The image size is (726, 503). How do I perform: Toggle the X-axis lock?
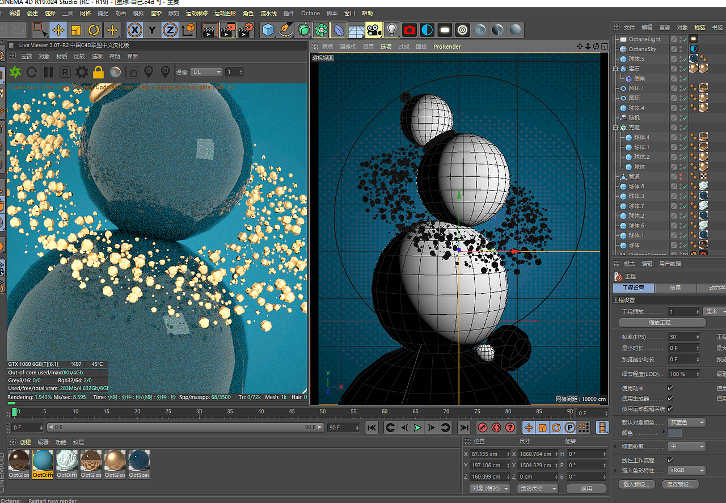tap(134, 30)
